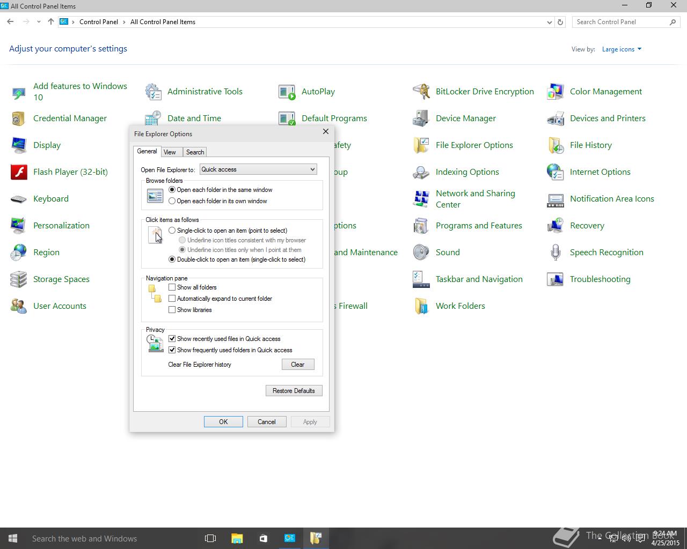
Task: Open the Storage Spaces icon
Action: tap(19, 279)
